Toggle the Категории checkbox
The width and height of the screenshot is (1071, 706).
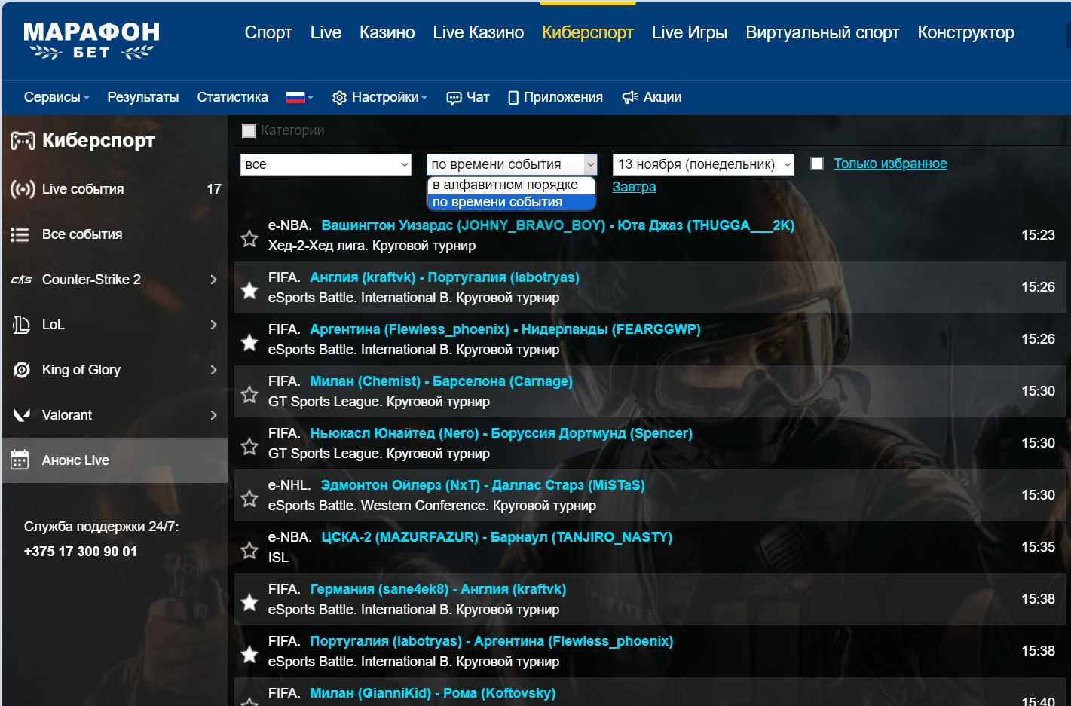click(249, 131)
